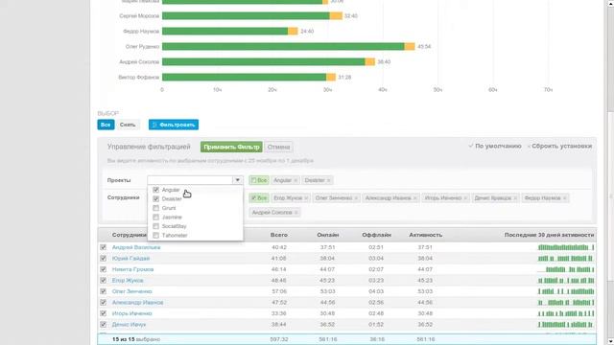Remove the Deaster project tag
Viewport: 614px width, 345px height.
(328, 180)
